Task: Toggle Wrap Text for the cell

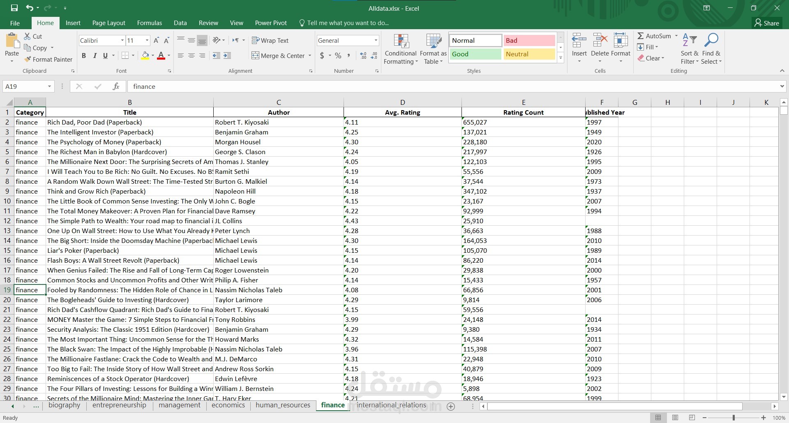Action: point(270,40)
